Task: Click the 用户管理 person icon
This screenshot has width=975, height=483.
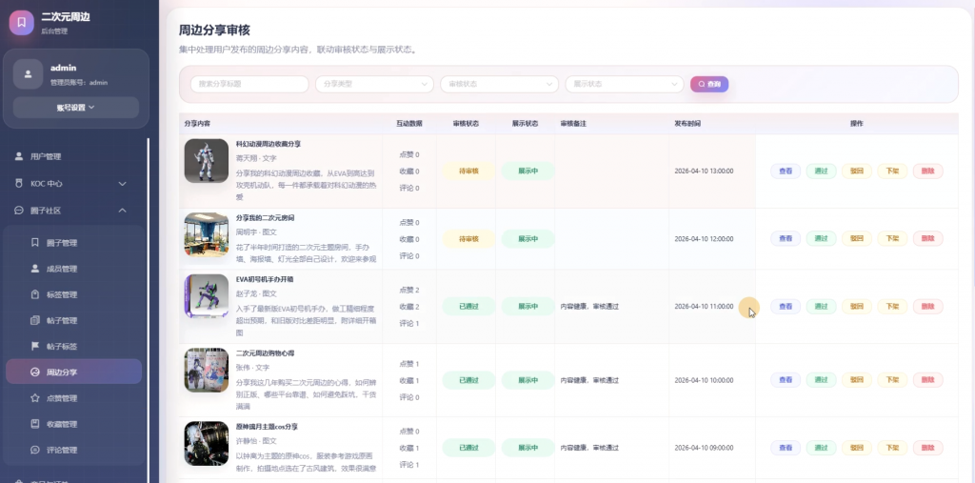Action: tap(19, 156)
